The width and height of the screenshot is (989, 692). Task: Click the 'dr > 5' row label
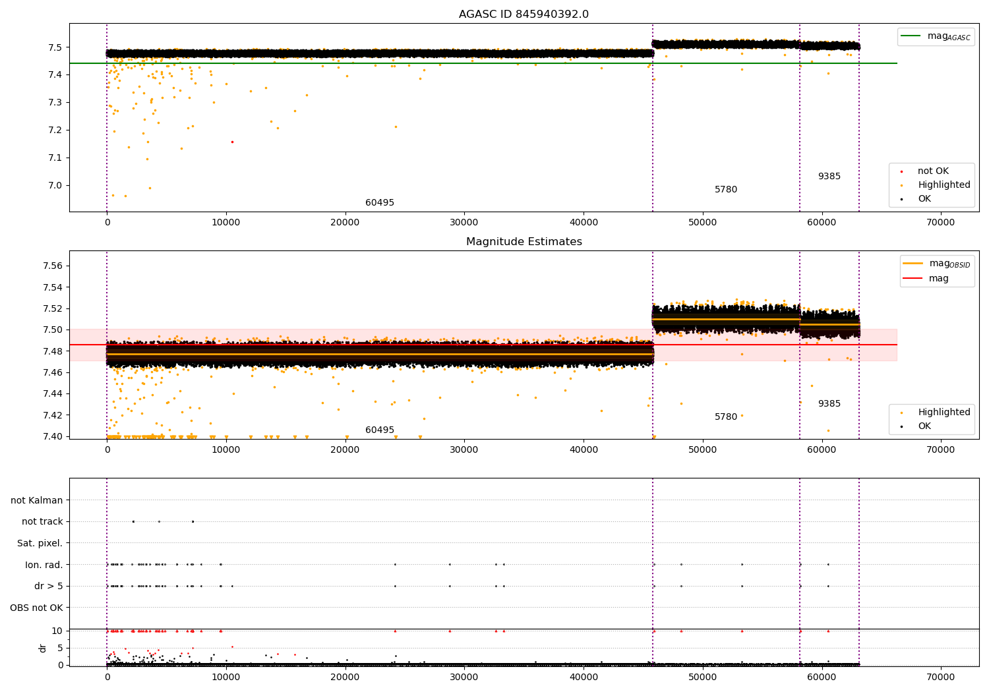[49, 586]
